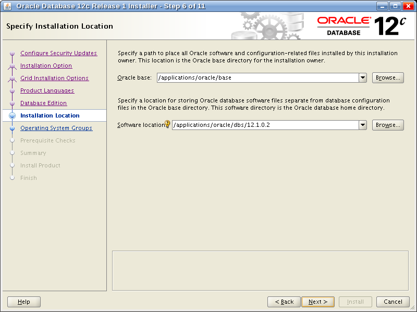The image size is (417, 312).
Task: Click the Database Edition step bullet icon
Action: (13, 103)
